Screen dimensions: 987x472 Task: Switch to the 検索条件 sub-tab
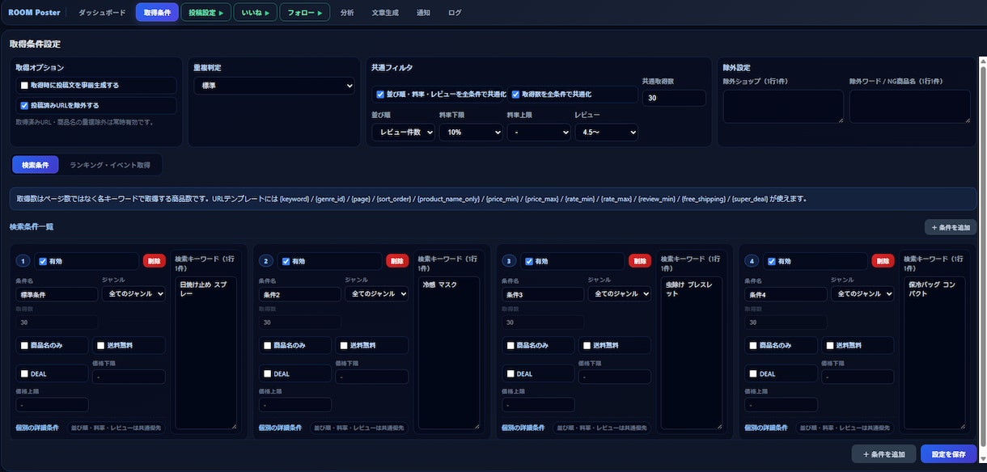tap(36, 165)
